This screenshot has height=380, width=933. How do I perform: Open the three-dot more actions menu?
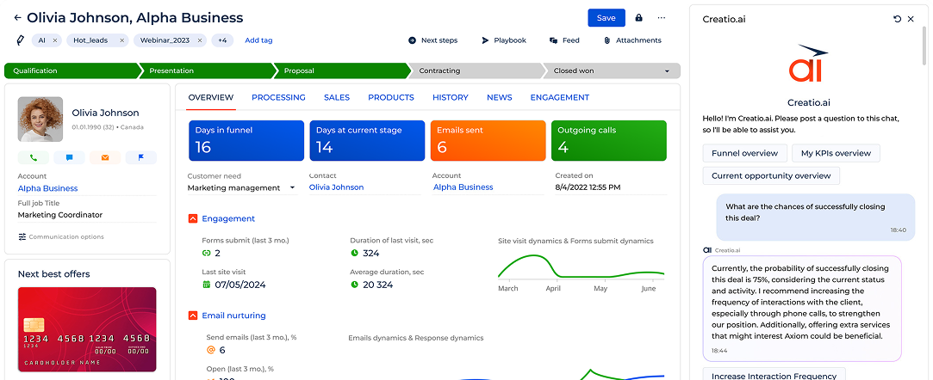click(662, 18)
